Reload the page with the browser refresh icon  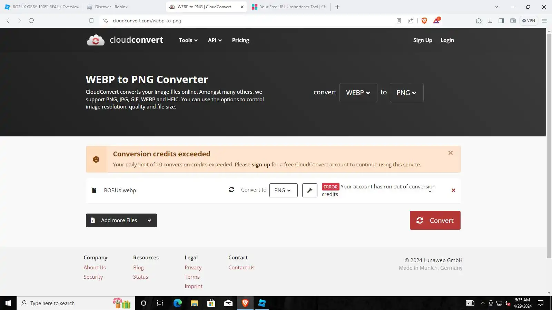tap(31, 21)
